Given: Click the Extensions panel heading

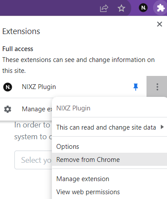Looking at the screenshot, I should pyautogui.click(x=21, y=31).
